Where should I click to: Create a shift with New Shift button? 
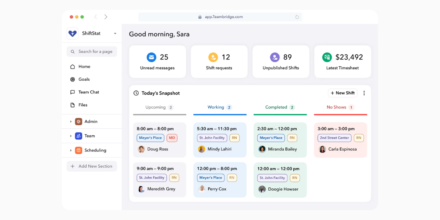point(342,93)
